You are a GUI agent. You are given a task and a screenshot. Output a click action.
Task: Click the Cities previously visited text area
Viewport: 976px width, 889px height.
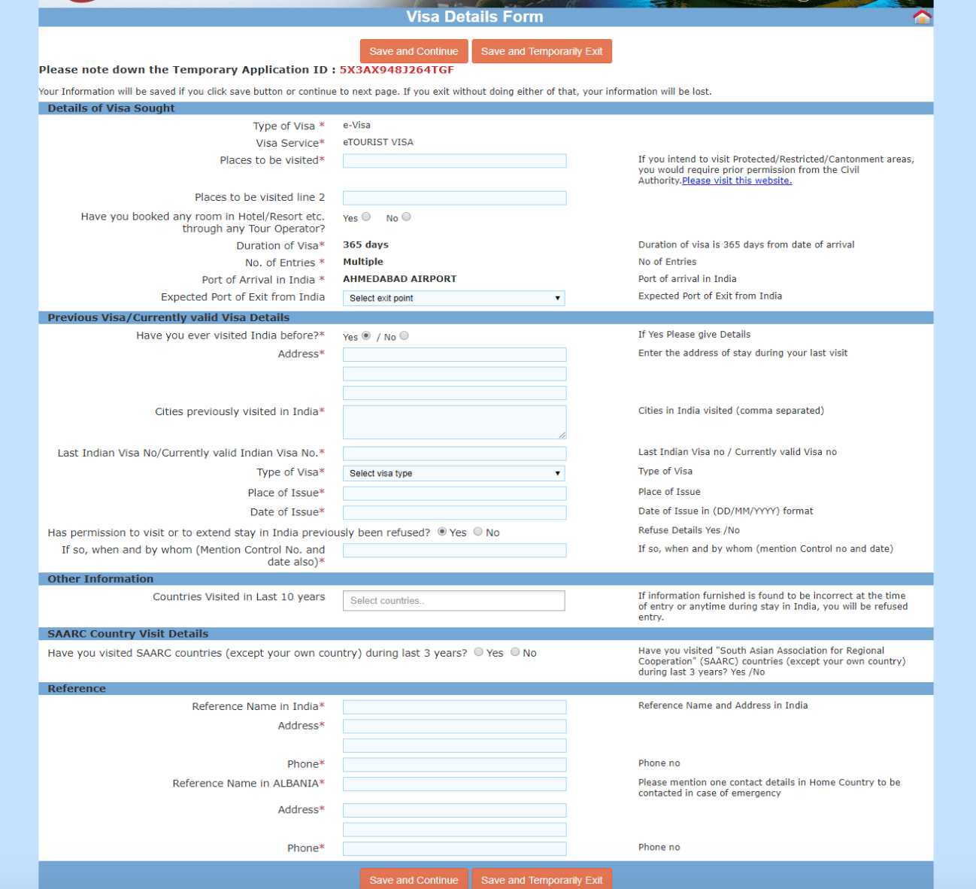[453, 421]
